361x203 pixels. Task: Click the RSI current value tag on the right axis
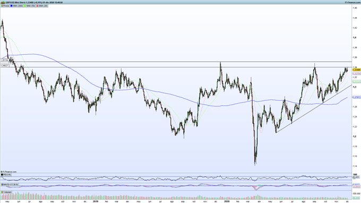[x=356, y=177]
